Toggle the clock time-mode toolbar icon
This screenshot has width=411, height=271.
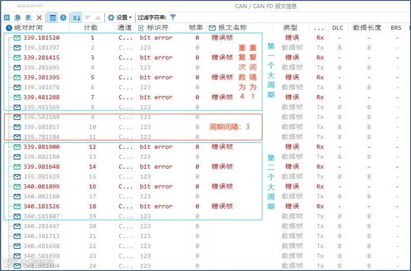click(63, 18)
